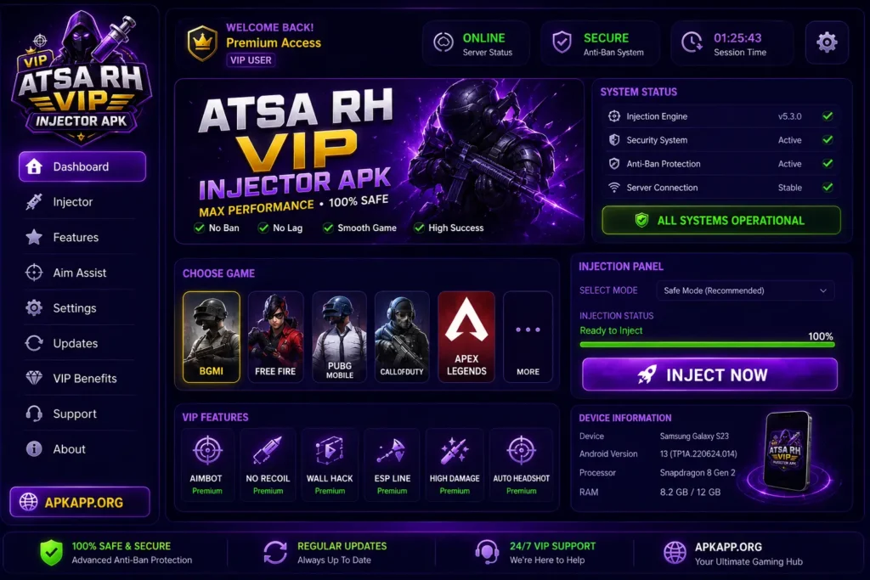Select the Wall Hack cube icon
Image resolution: width=870 pixels, height=580 pixels.
click(x=330, y=450)
